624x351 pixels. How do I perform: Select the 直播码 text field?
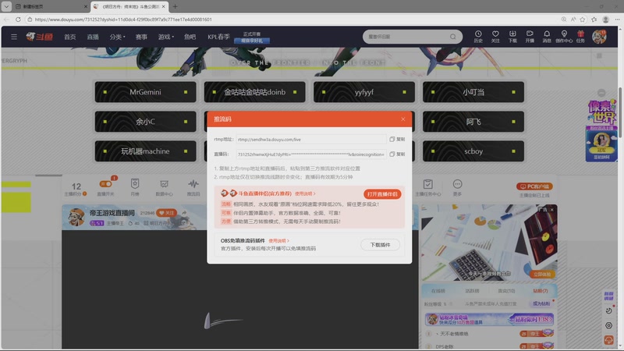tap(311, 154)
